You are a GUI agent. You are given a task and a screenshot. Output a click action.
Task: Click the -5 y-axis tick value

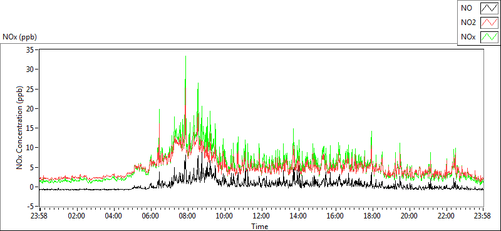tap(30, 207)
